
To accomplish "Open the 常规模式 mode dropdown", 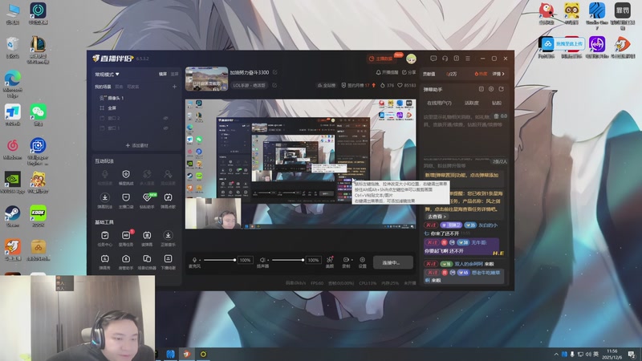I will (107, 75).
